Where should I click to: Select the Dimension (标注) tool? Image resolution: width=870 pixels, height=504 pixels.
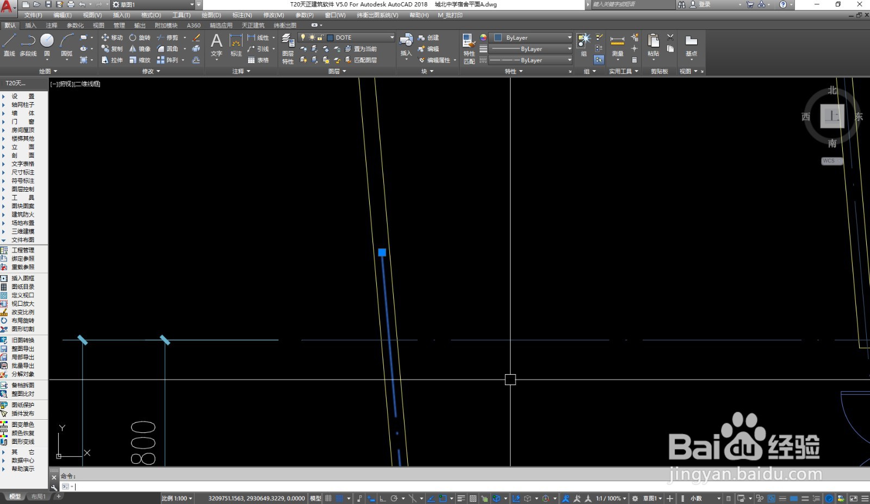236,45
